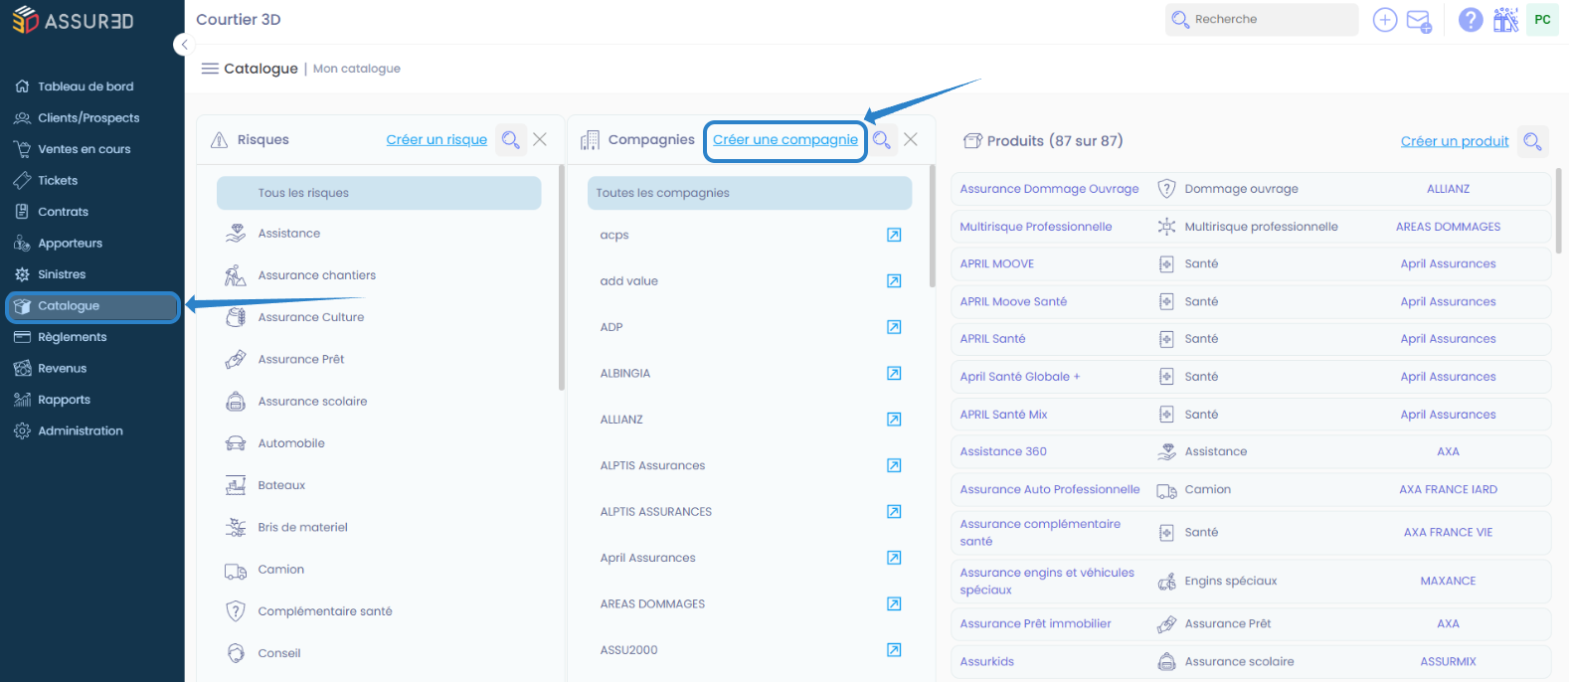Select Tickets in the sidebar

pyautogui.click(x=58, y=180)
